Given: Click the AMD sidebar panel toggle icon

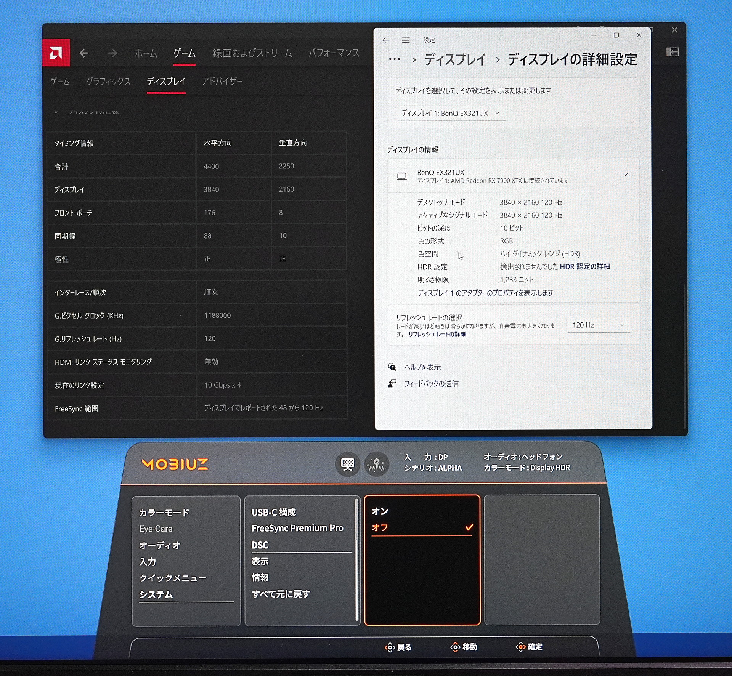Looking at the screenshot, I should point(673,52).
